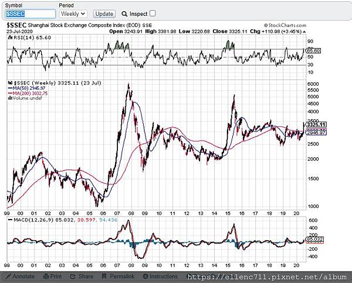The width and height of the screenshot is (352, 283).
Task: Click the Low 3220.68 value in header
Action: (194, 31)
